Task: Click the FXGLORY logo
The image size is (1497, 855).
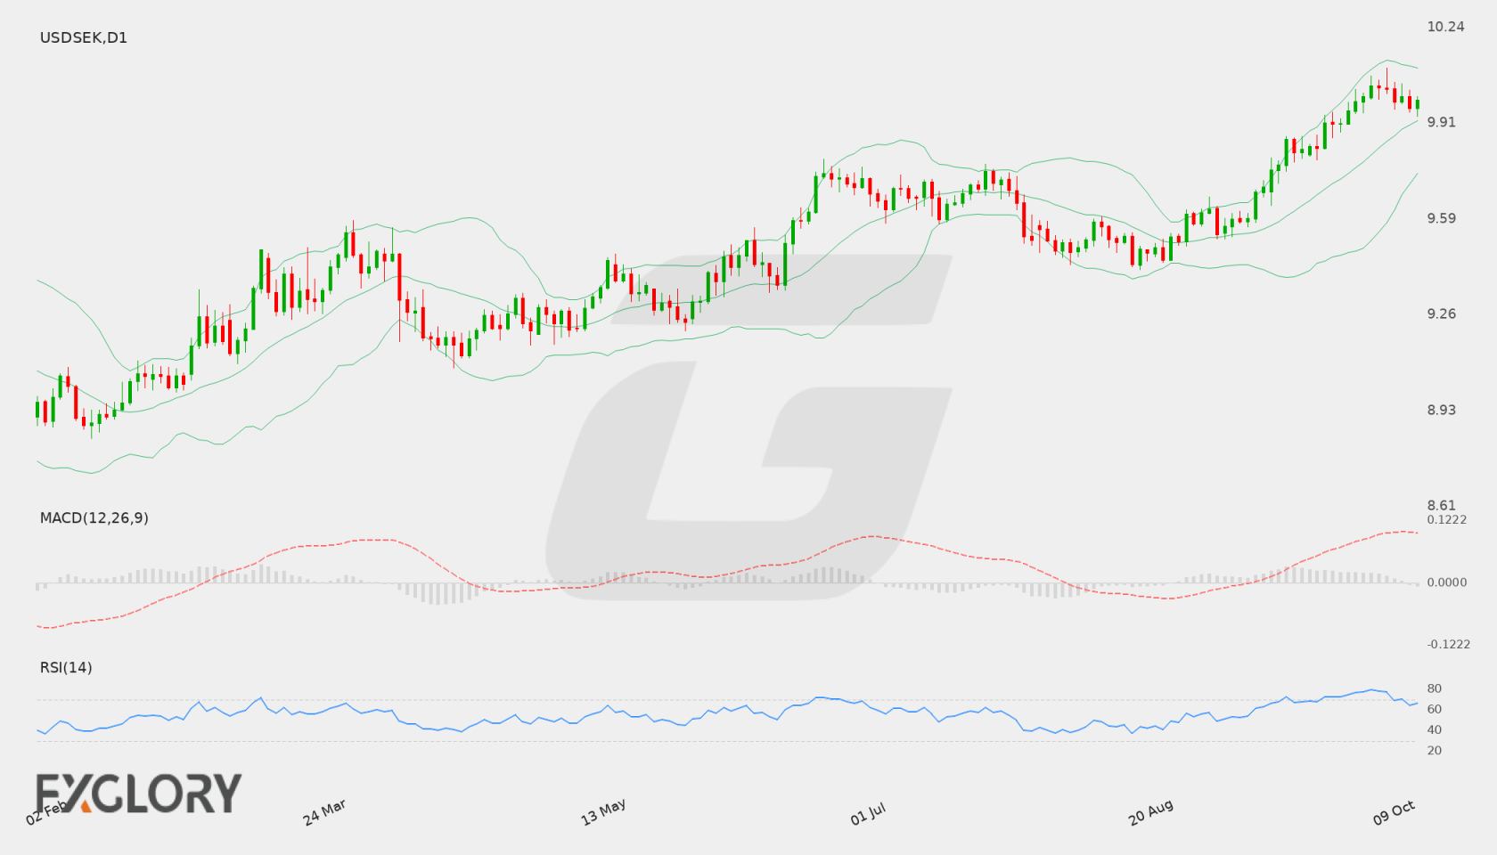Action: click(139, 793)
